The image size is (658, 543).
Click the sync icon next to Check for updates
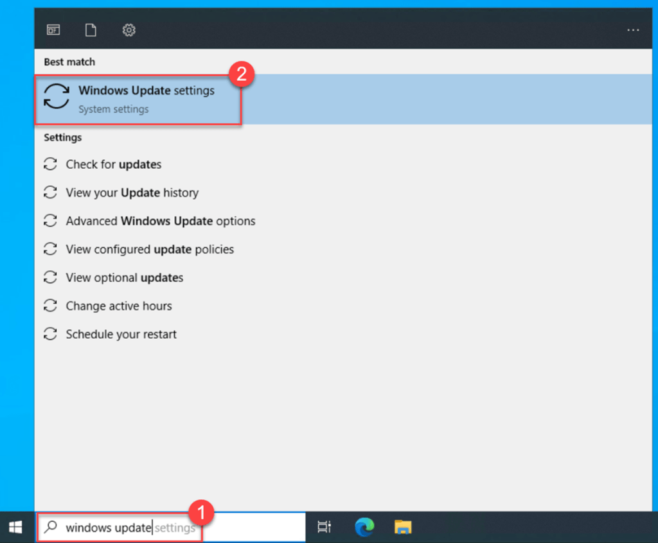[x=50, y=164]
